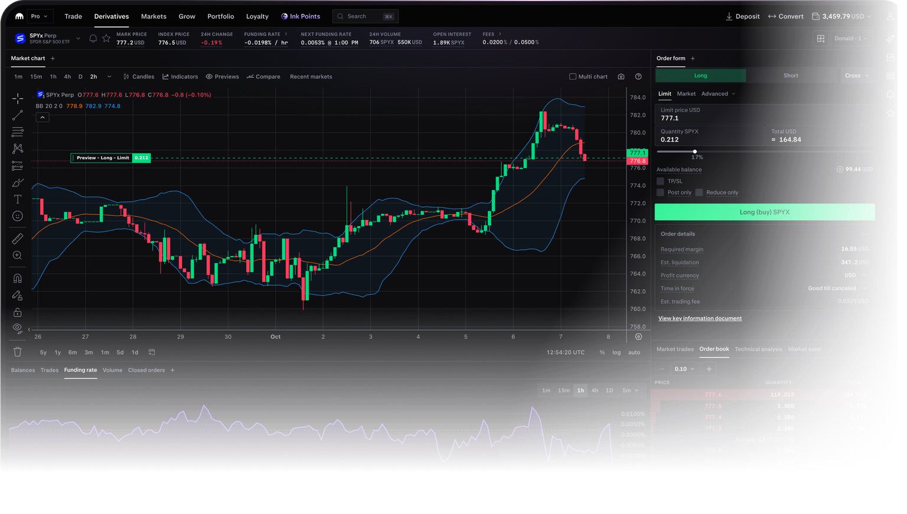Toggle log scale on the chart
The width and height of the screenshot is (907, 514).
pyautogui.click(x=616, y=352)
